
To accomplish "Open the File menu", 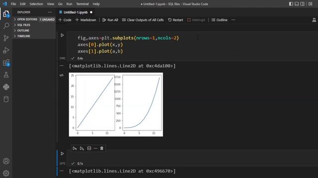I will tap(13, 4).
